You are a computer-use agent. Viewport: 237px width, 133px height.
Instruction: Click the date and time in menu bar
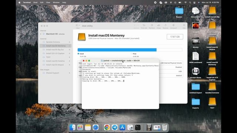pyautogui.click(x=210, y=3)
